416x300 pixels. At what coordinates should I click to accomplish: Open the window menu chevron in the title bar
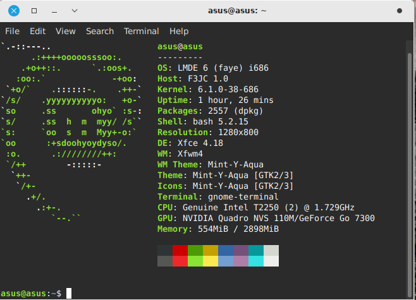click(75, 11)
